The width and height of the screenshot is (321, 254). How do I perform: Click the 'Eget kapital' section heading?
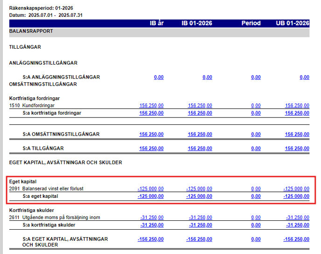point(23,181)
